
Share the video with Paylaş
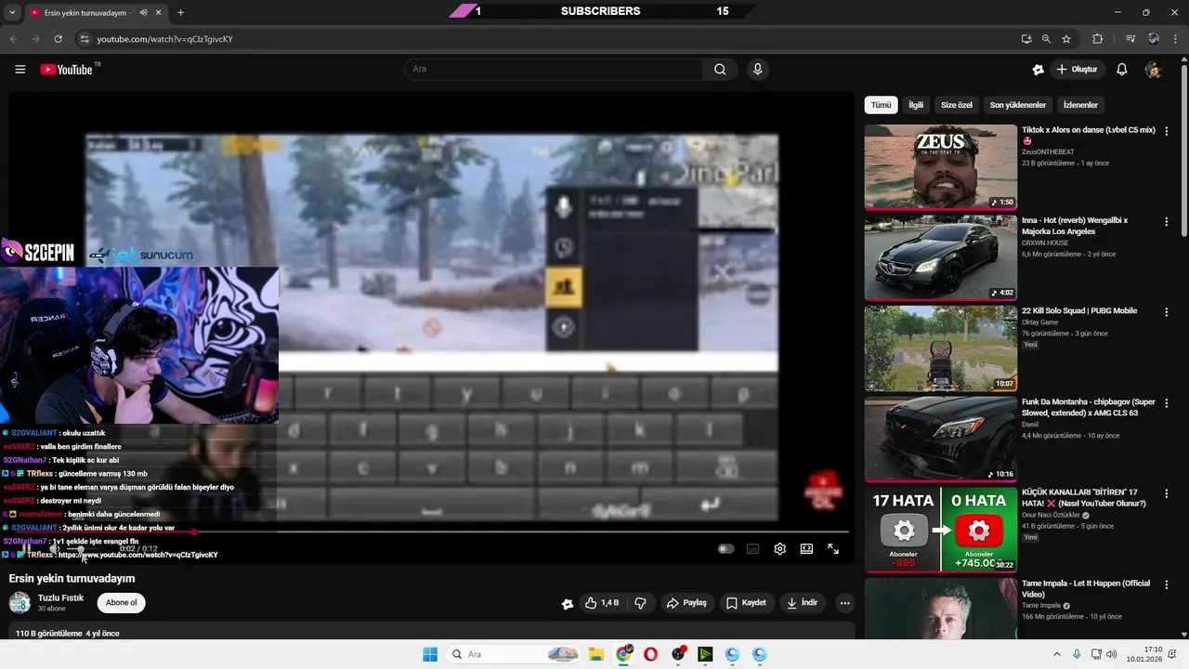point(686,603)
